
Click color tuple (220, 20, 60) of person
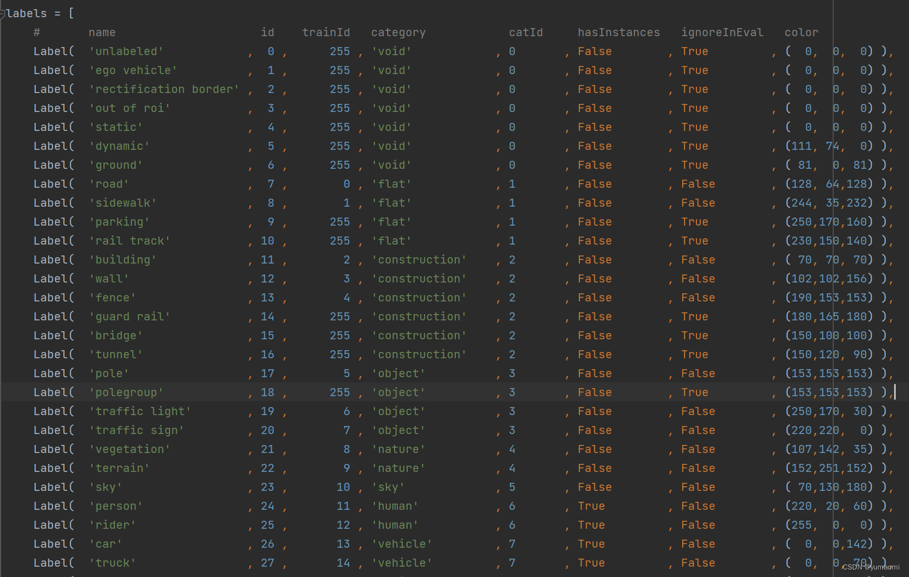829,506
